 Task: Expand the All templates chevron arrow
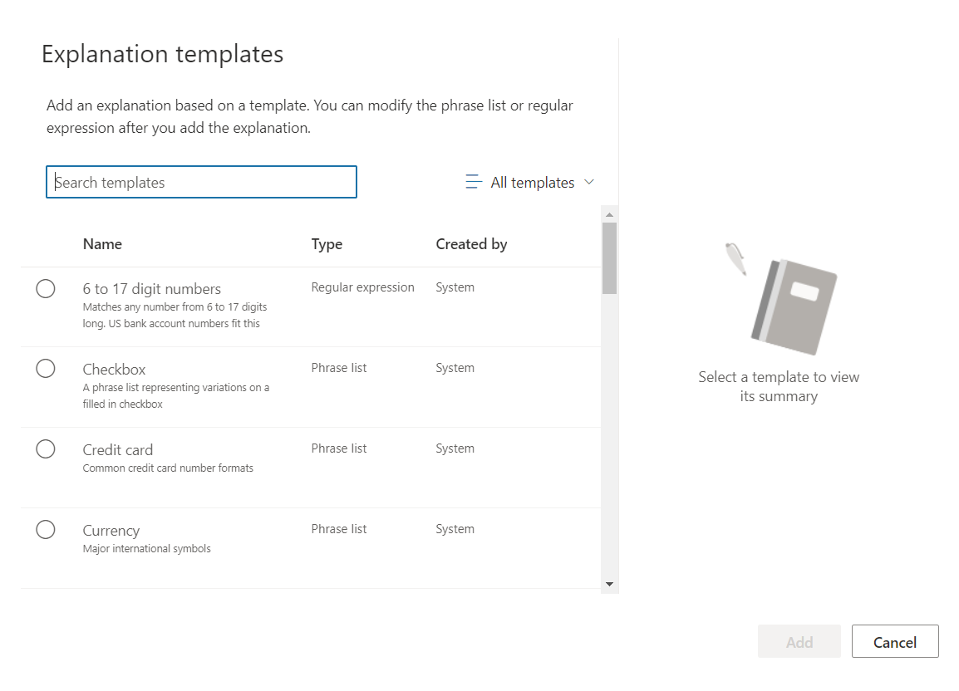coord(589,182)
